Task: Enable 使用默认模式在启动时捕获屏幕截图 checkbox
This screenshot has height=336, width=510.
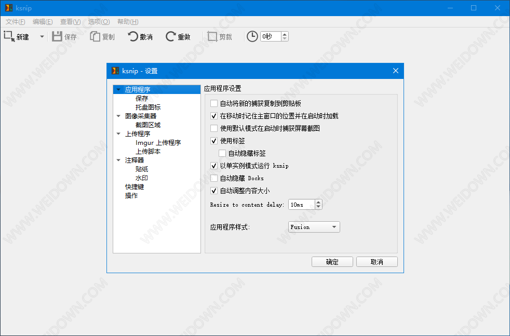Action: coord(214,128)
